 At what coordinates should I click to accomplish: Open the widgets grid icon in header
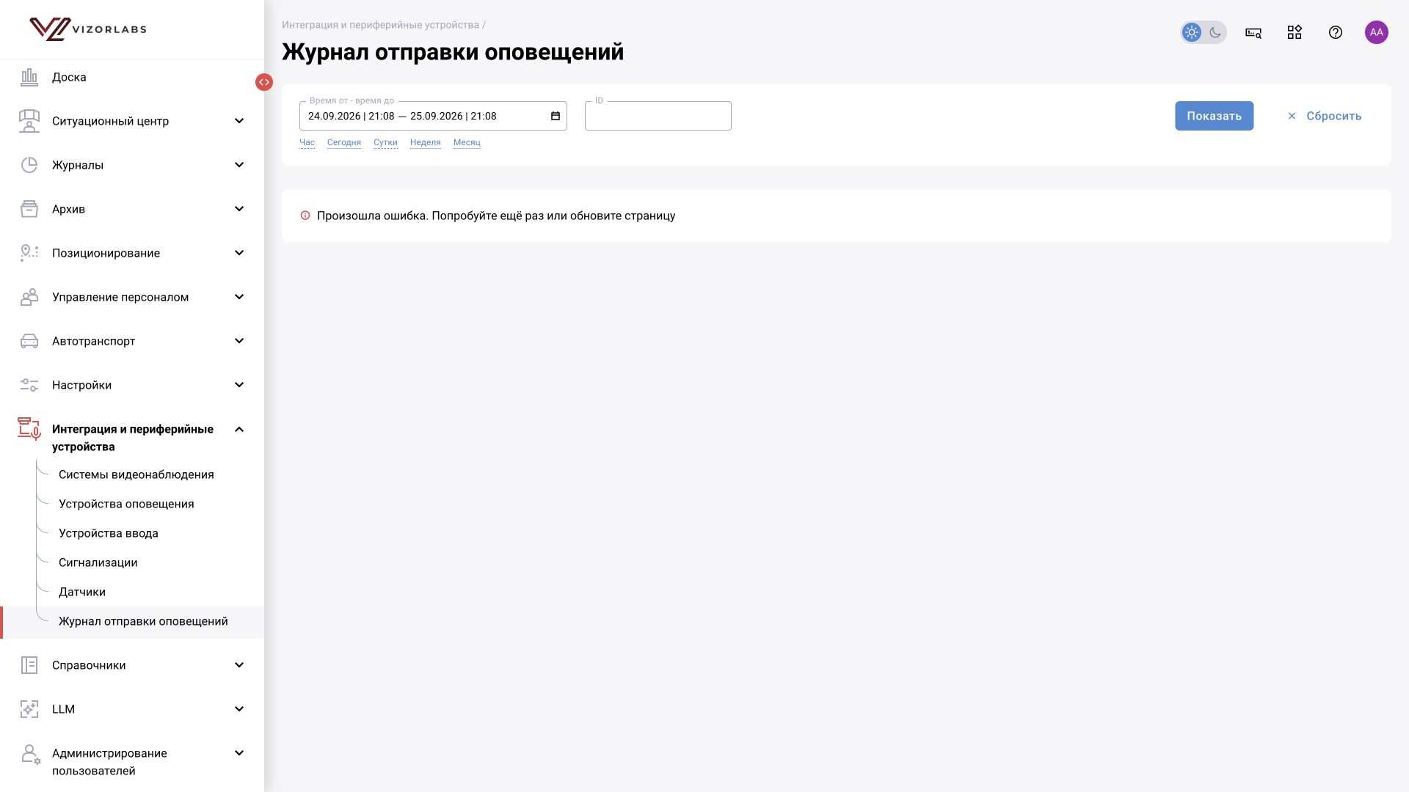click(x=1295, y=32)
